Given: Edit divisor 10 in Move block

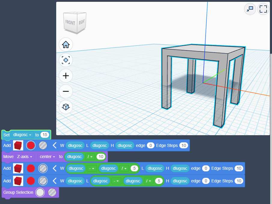Looking at the screenshot, I should 101,157.
